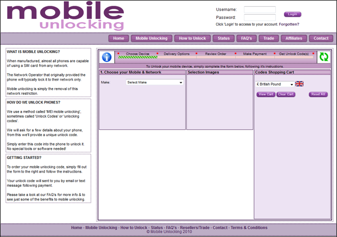
Task: Go to the Home nav tab
Action: [119, 38]
